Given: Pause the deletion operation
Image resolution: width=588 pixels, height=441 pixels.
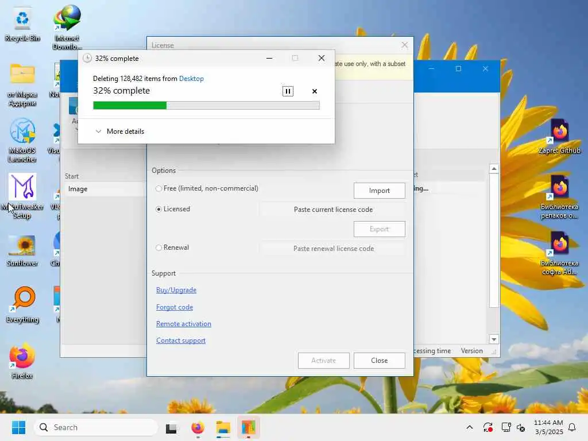Looking at the screenshot, I should point(288,91).
